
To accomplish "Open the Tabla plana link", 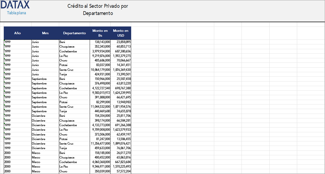I will (16, 13).
